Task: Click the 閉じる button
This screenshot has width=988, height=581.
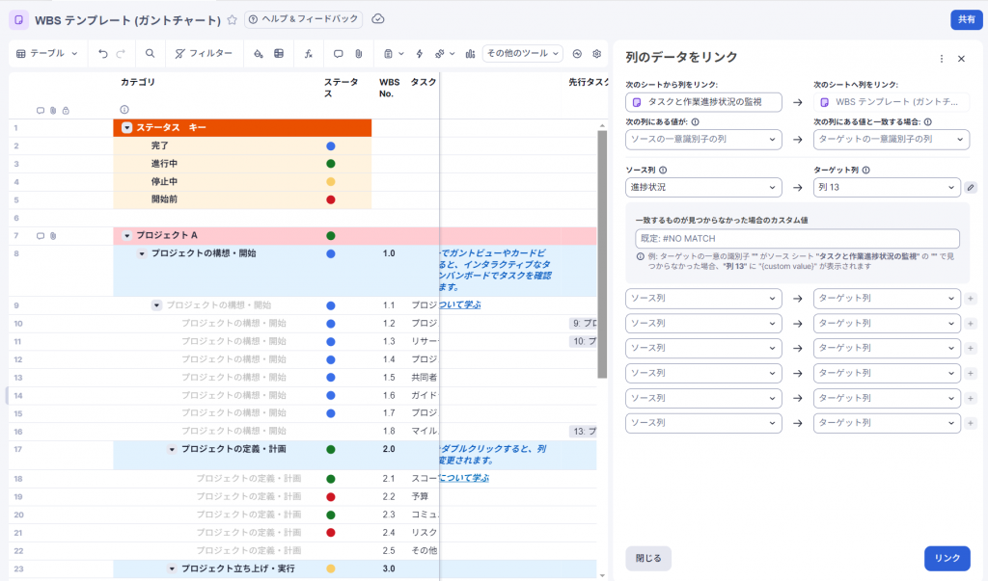Action: tap(648, 558)
